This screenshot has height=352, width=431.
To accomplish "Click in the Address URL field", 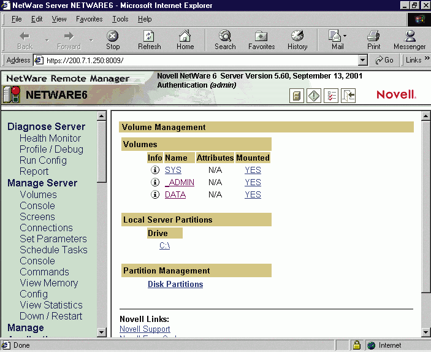I will tap(196, 60).
